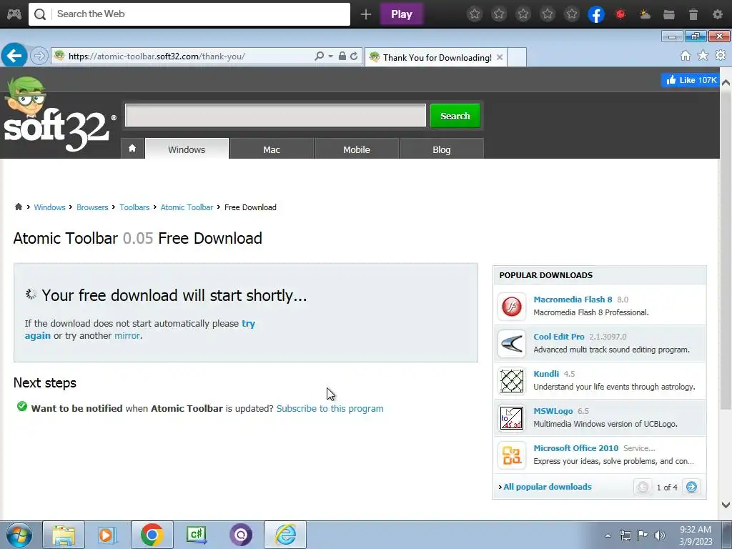Viewport: 732px width, 549px height.
Task: Click the soft32 site search field
Action: coord(275,115)
